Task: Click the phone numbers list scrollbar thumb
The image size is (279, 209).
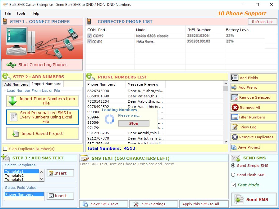Action: (x=226, y=88)
